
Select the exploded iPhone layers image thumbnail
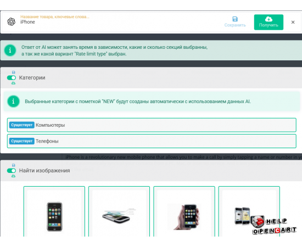[x=119, y=211]
